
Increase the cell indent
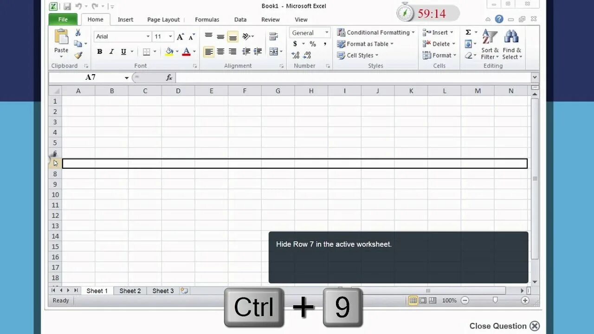point(258,51)
